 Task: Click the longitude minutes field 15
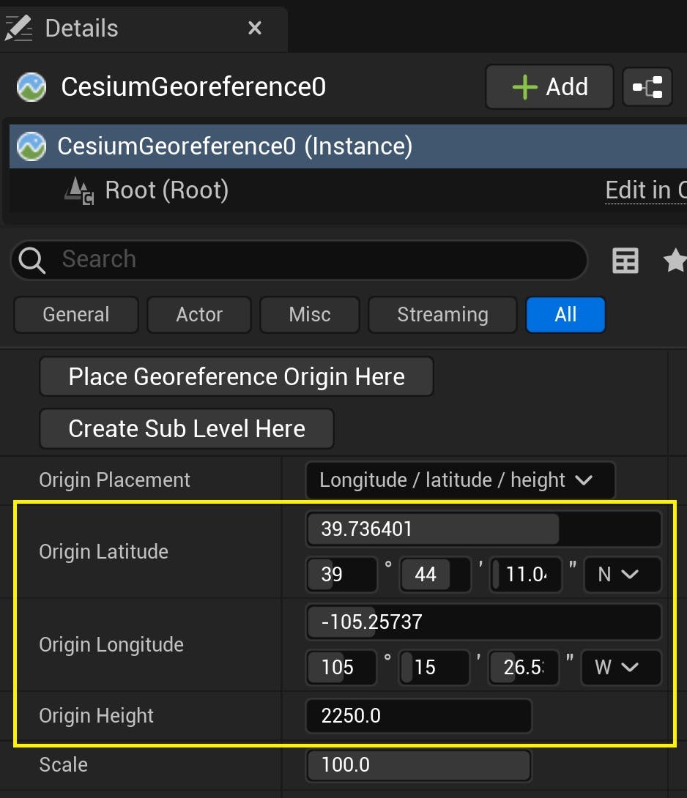point(434,667)
